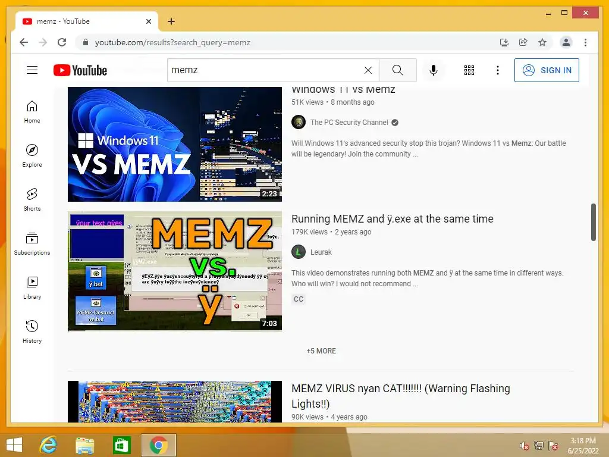Open the Windows 11 vs MEMZ thumbnail

click(x=175, y=144)
